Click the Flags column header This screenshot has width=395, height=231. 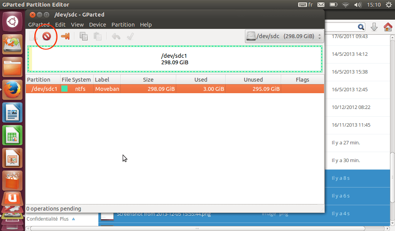(x=302, y=80)
